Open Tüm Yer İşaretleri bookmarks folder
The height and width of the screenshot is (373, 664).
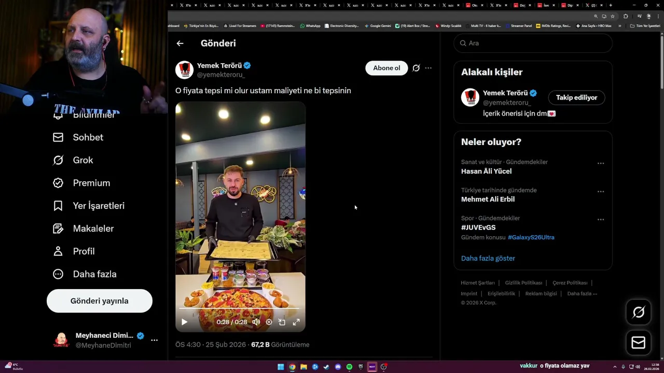pos(645,26)
